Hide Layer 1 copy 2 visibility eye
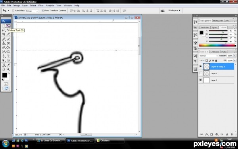 point(200,66)
